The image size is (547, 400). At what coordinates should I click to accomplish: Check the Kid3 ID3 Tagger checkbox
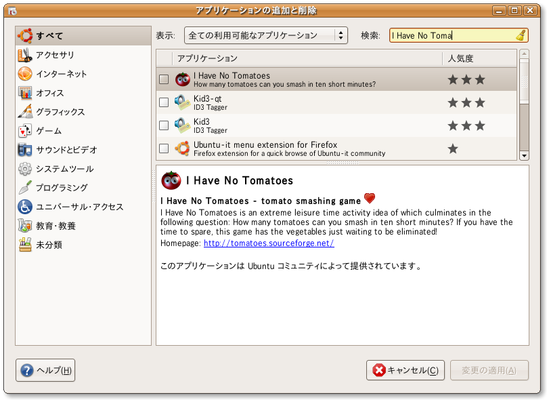tap(164, 125)
